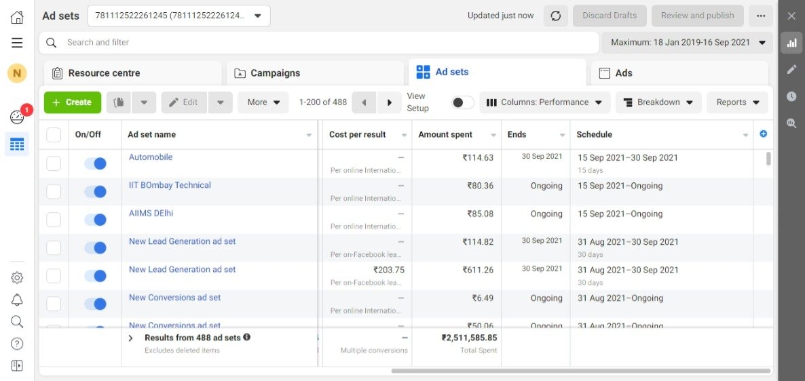Switch to the Ads tab
Screen dimensions: 805x381
(679, 73)
